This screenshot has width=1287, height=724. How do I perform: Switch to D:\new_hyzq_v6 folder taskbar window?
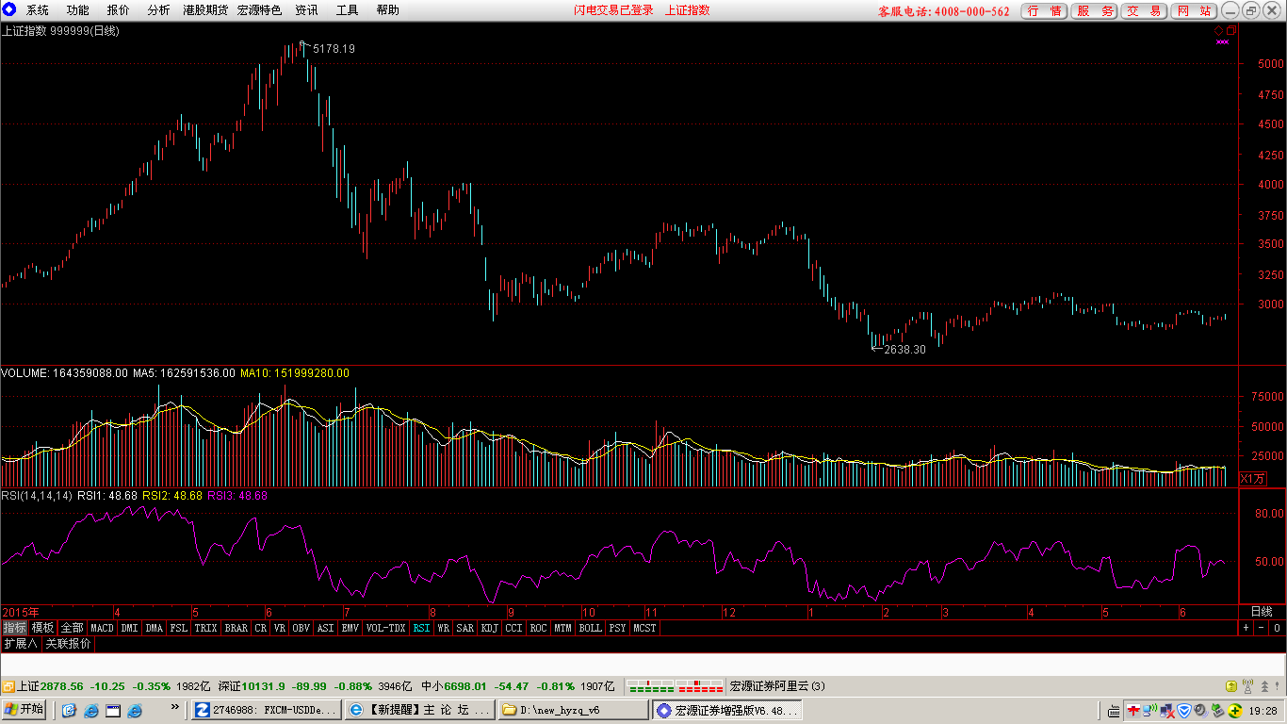tap(574, 710)
